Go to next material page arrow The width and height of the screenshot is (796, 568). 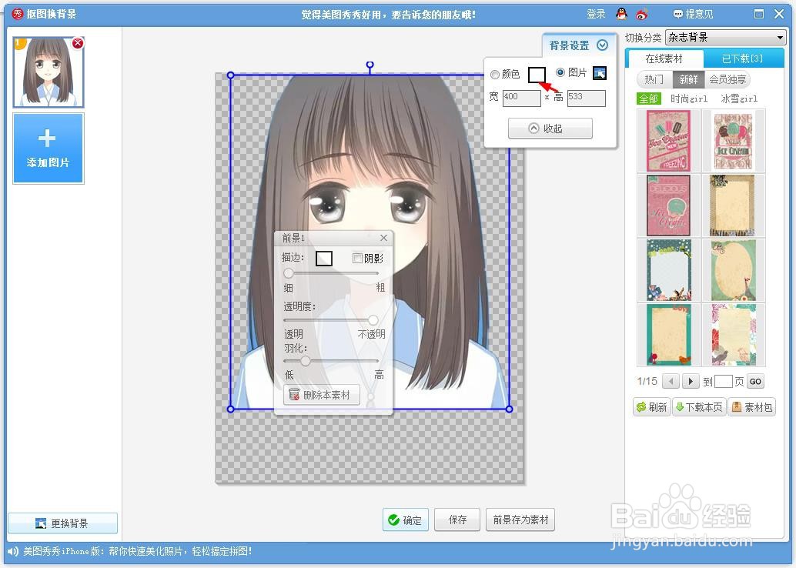[691, 381]
